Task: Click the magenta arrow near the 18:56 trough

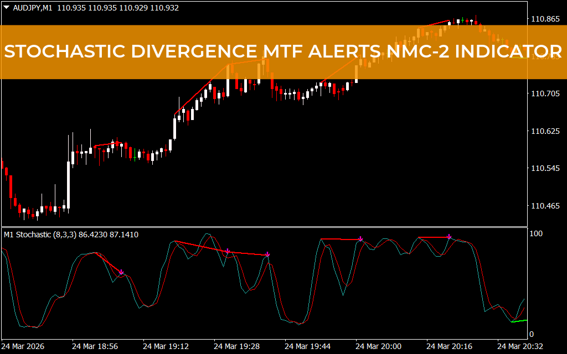Action: (x=121, y=272)
